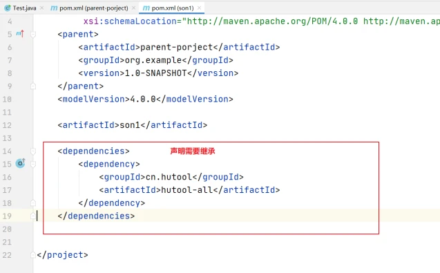Click the Java class icon on Test.java tab
The image size is (440, 273).
point(8,8)
